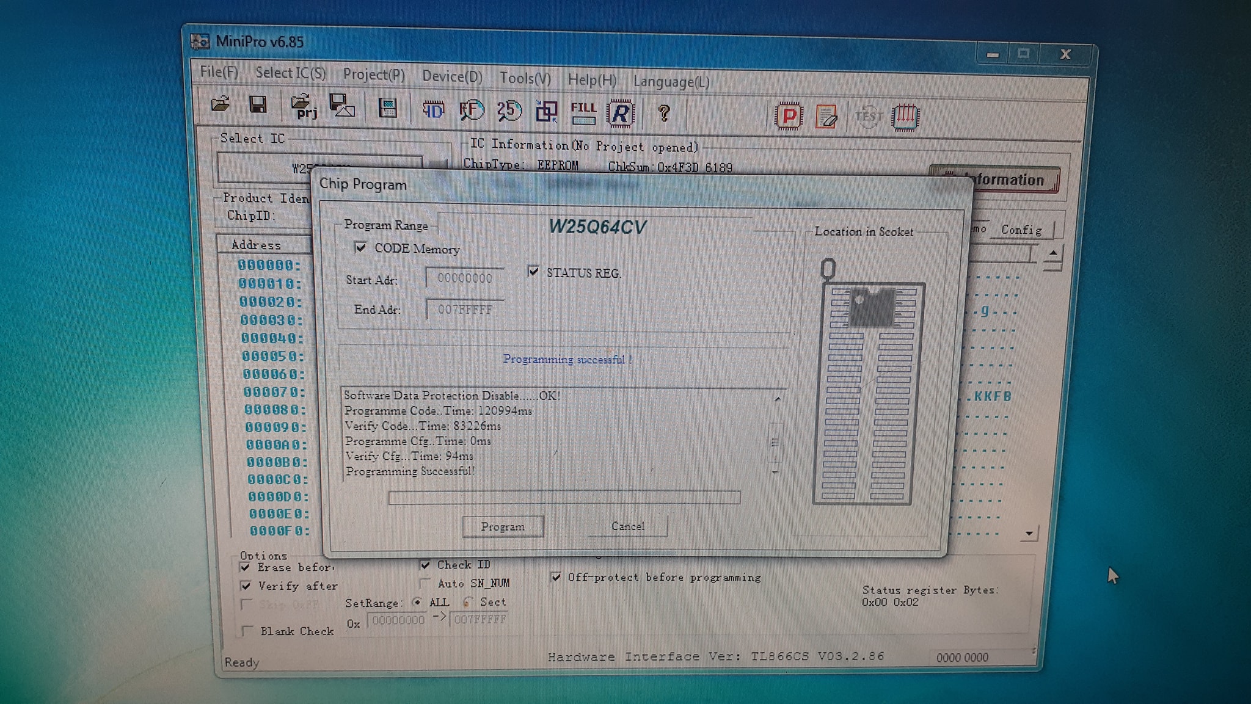Toggle the Erase before checkbox

point(245,567)
